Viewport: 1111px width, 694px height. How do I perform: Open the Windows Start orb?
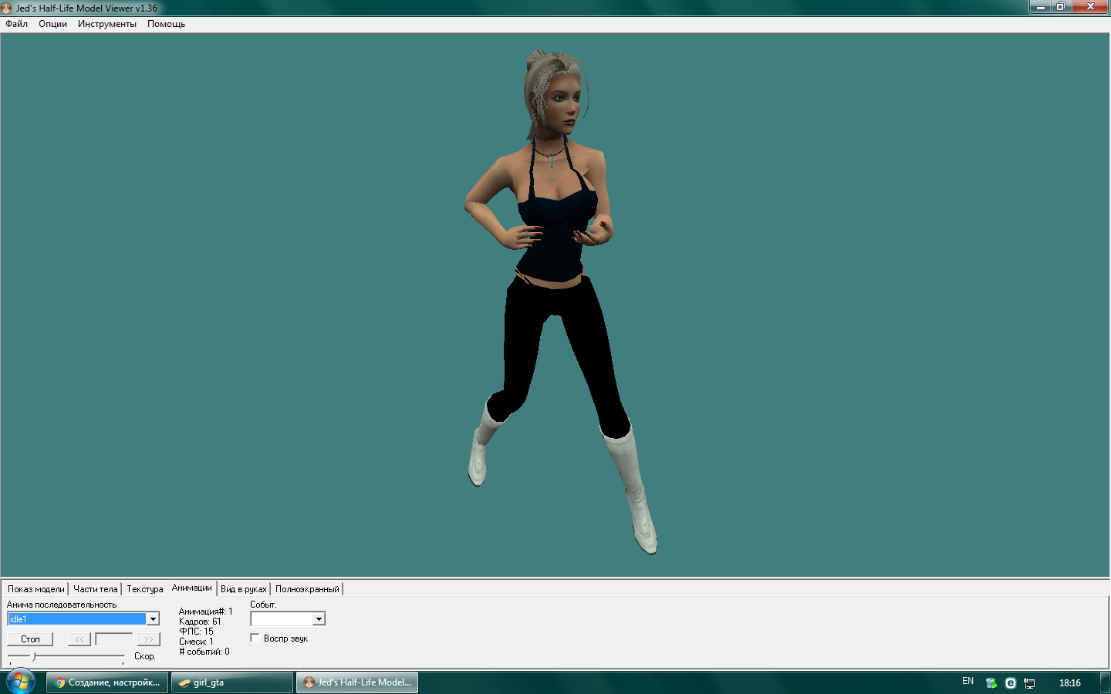pos(20,682)
